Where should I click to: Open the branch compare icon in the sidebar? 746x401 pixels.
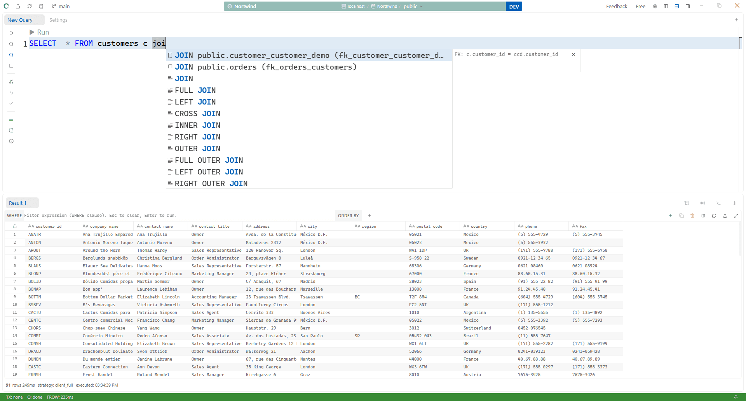(x=11, y=82)
